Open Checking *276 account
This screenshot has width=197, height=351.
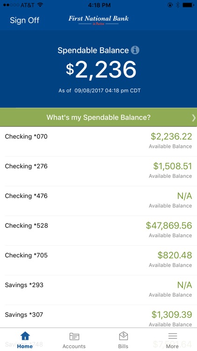(x=98, y=171)
